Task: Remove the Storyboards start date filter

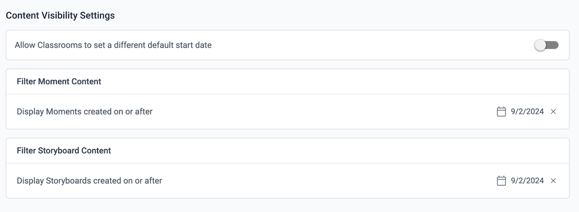Action: pos(553,181)
